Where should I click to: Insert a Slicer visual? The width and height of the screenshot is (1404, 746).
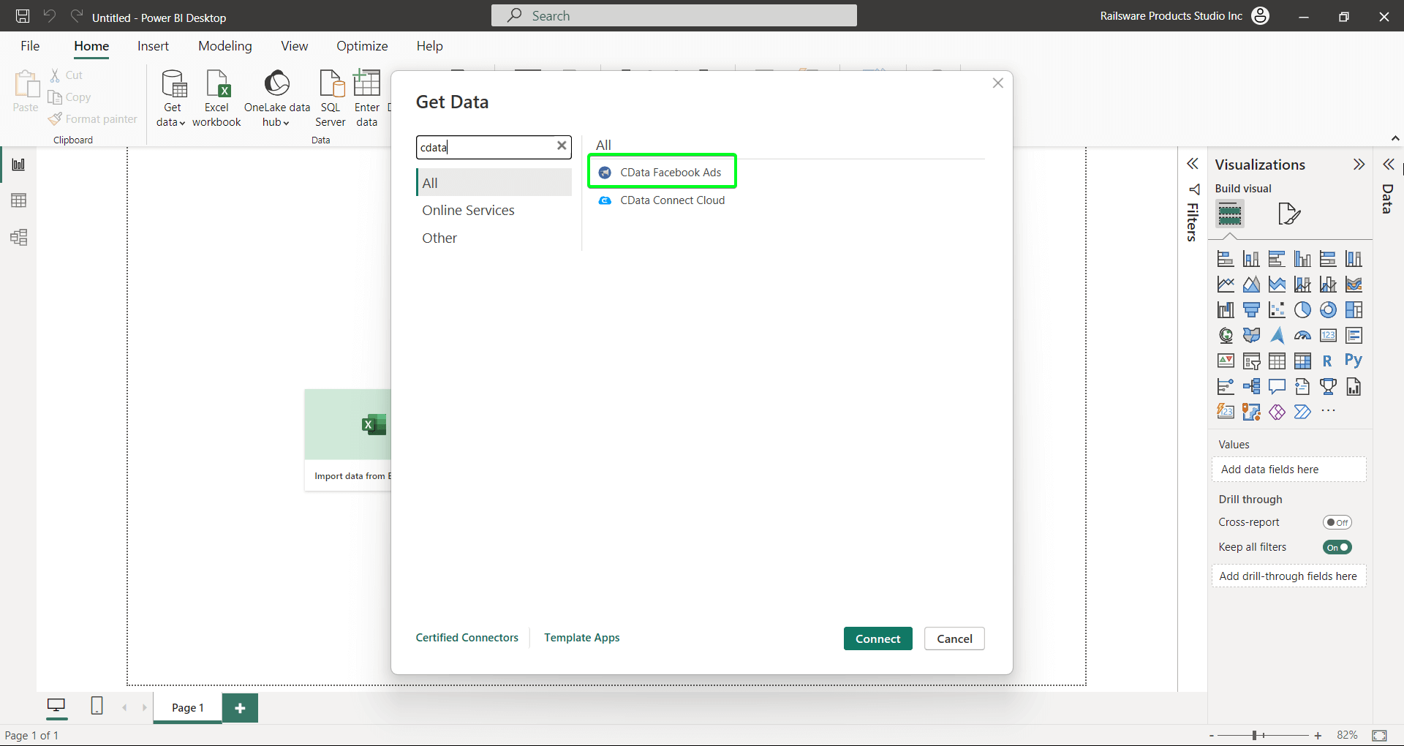[x=1251, y=361]
